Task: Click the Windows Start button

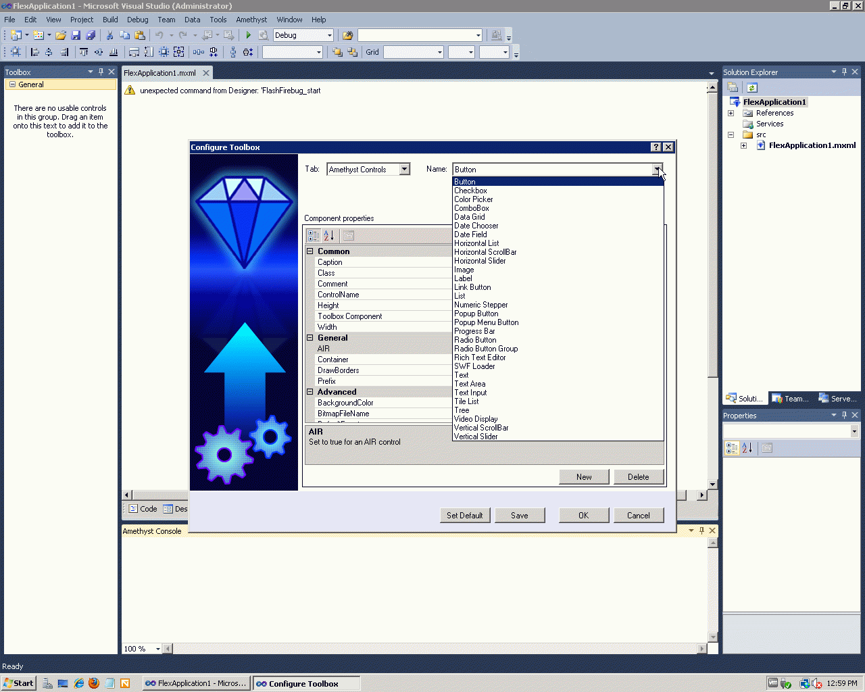Action: [18, 683]
